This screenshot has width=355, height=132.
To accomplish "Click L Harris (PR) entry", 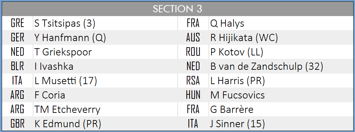I will click(237, 81).
